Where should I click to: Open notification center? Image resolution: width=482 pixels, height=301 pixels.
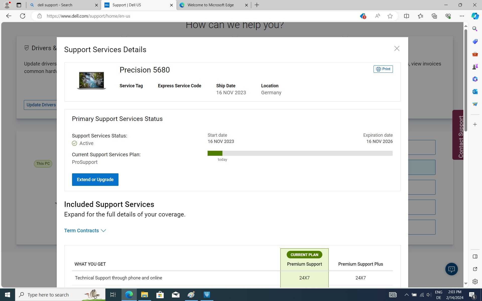pos(472,295)
